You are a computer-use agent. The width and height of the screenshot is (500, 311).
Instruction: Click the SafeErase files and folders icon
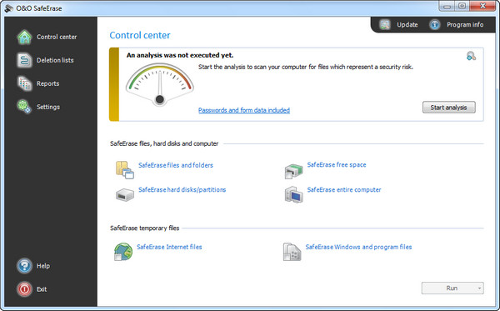(125, 170)
